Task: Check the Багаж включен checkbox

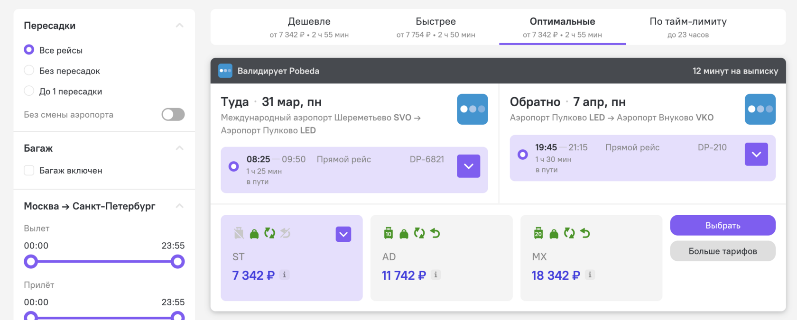Action: [x=29, y=170]
